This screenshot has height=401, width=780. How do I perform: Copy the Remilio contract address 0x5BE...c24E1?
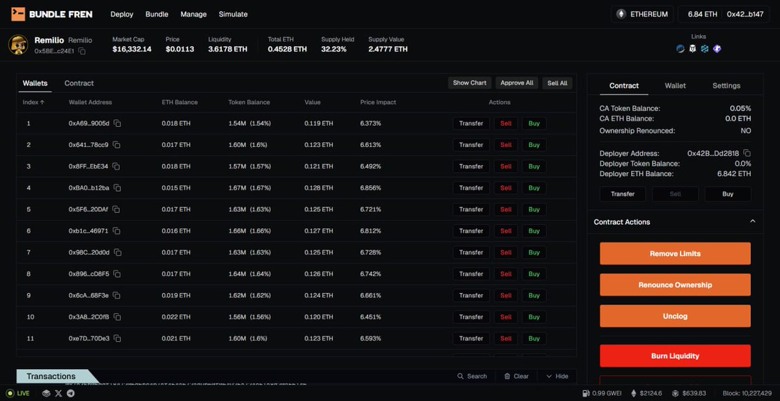(82, 51)
